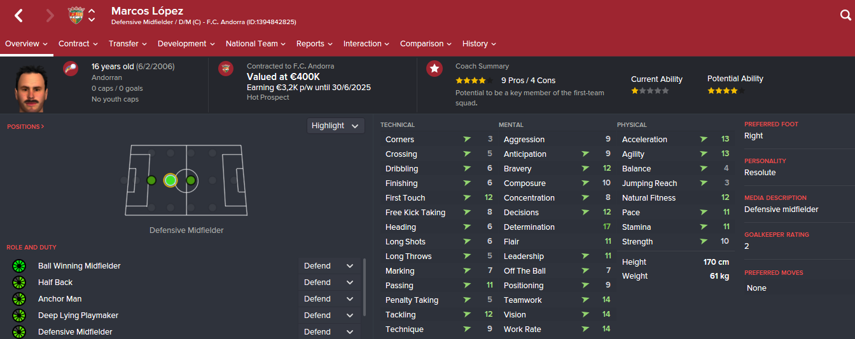Expand the Half Back duty dropdown
The height and width of the screenshot is (339, 855).
coord(329,282)
